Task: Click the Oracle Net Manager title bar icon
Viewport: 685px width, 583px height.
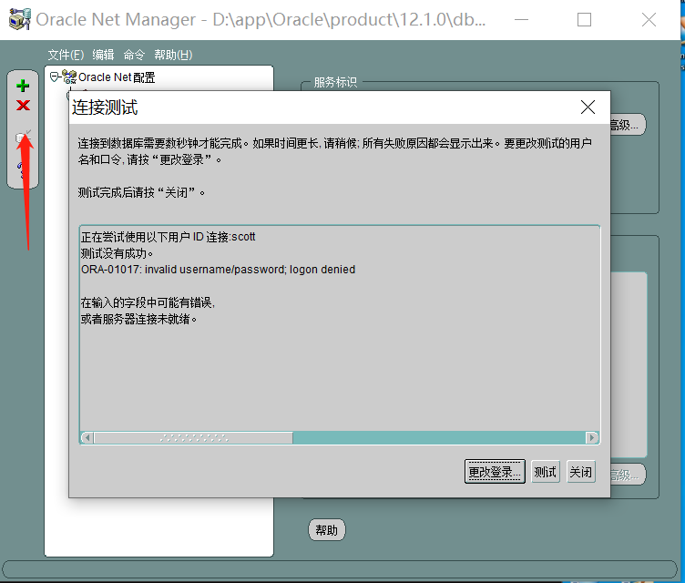Action: pyautogui.click(x=20, y=19)
